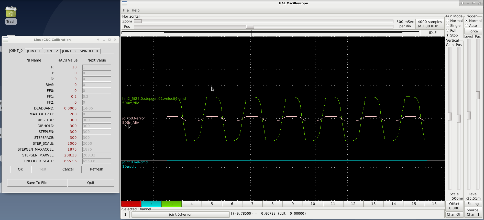Select Single run mode
This screenshot has height=220, width=484.
453,26
